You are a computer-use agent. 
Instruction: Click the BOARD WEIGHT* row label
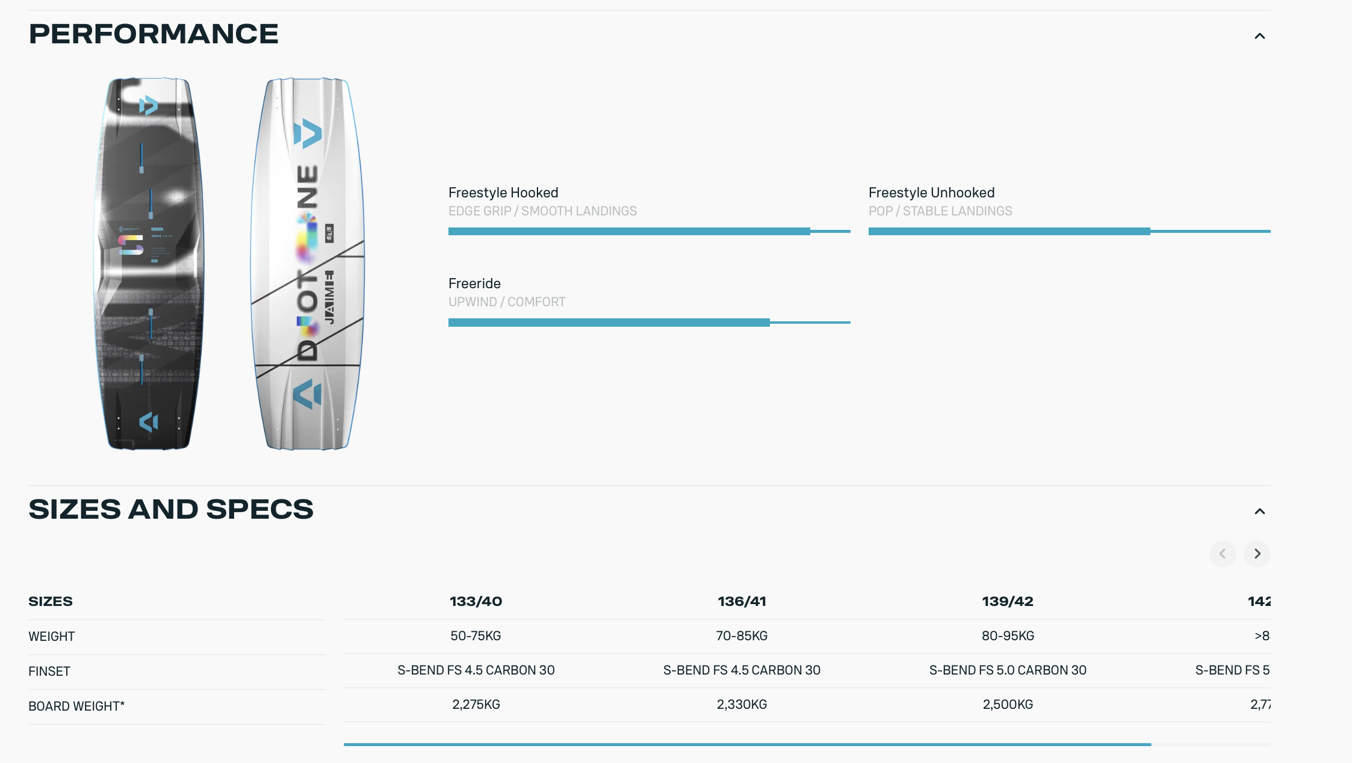76,706
